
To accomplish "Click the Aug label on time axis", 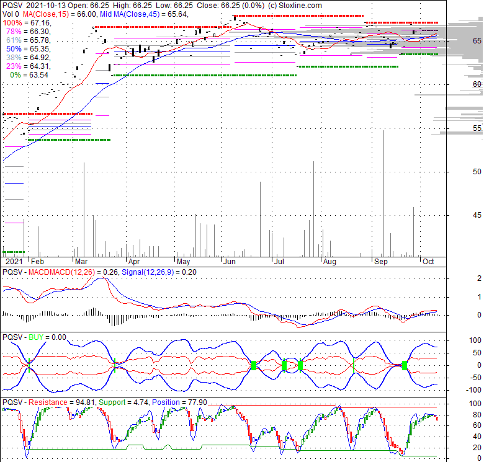I will point(329,262).
